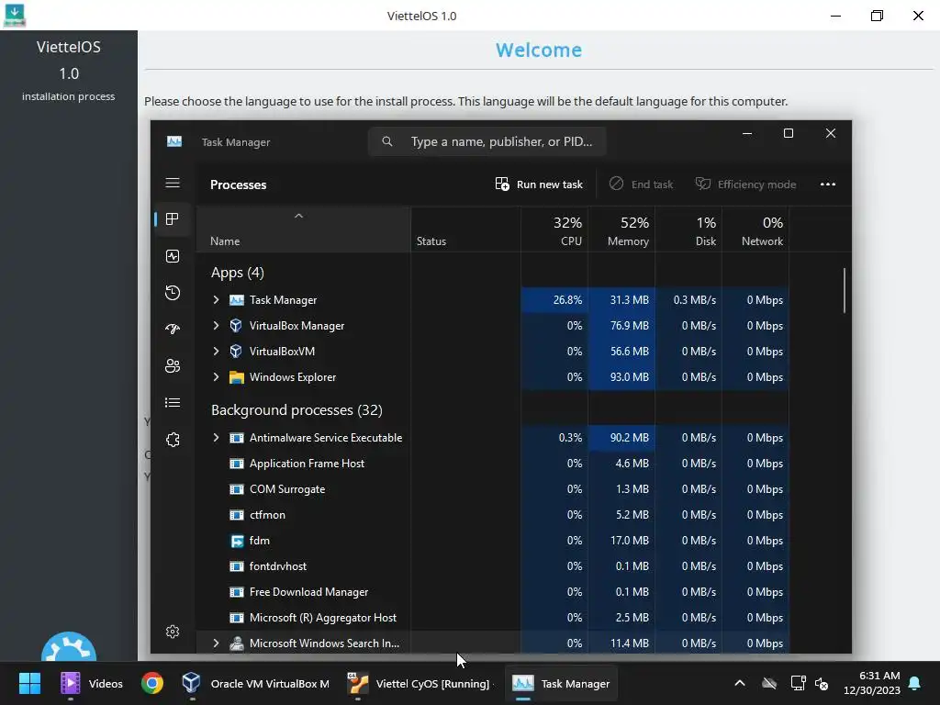Open the Task Manager hamburger navigation menu

pyautogui.click(x=173, y=183)
